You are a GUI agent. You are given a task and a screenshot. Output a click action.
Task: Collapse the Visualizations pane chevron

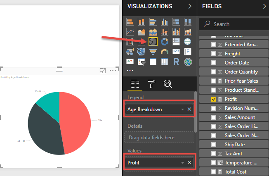[190, 6]
